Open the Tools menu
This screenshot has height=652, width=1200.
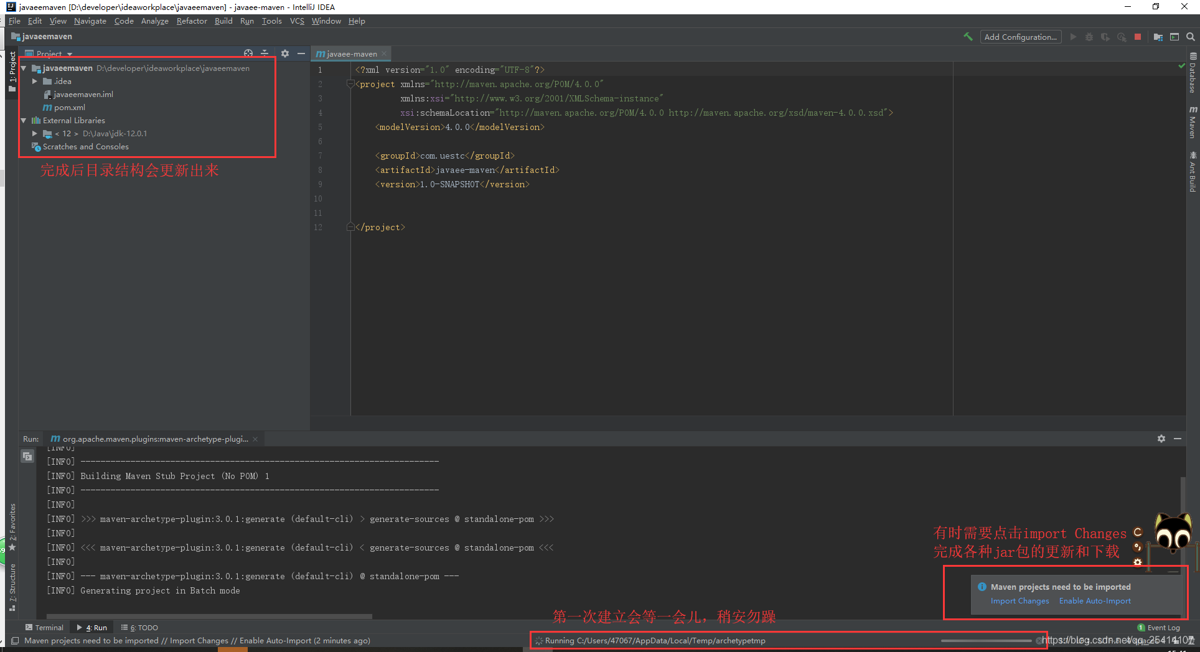point(272,21)
